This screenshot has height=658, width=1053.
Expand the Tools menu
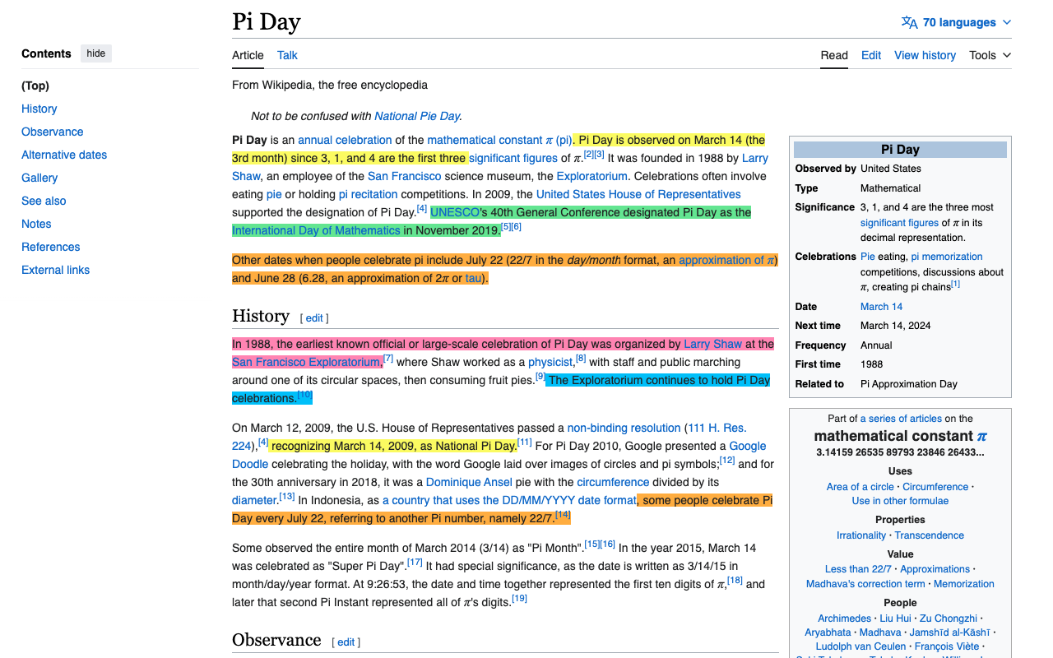(990, 55)
